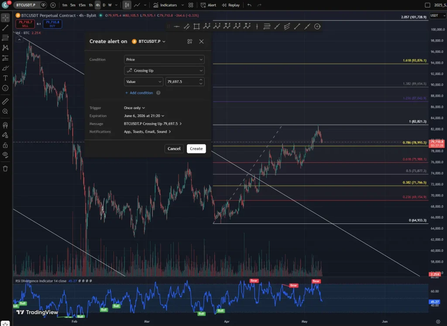This screenshot has width=447, height=326.
Task: Open the Crossing Up dropdown
Action: point(164,70)
